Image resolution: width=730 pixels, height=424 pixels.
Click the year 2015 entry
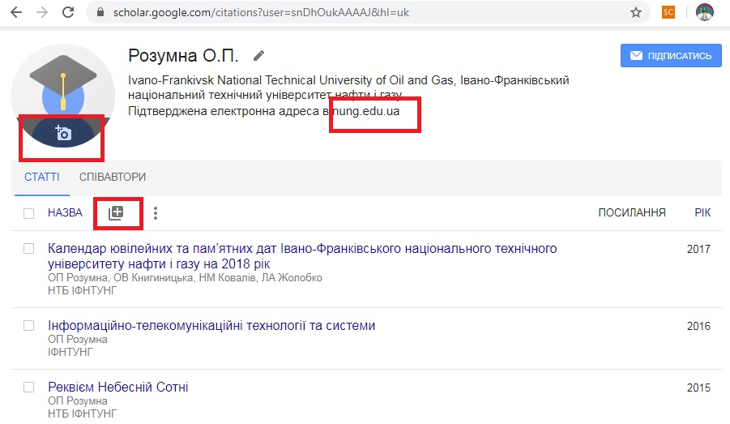(x=698, y=388)
